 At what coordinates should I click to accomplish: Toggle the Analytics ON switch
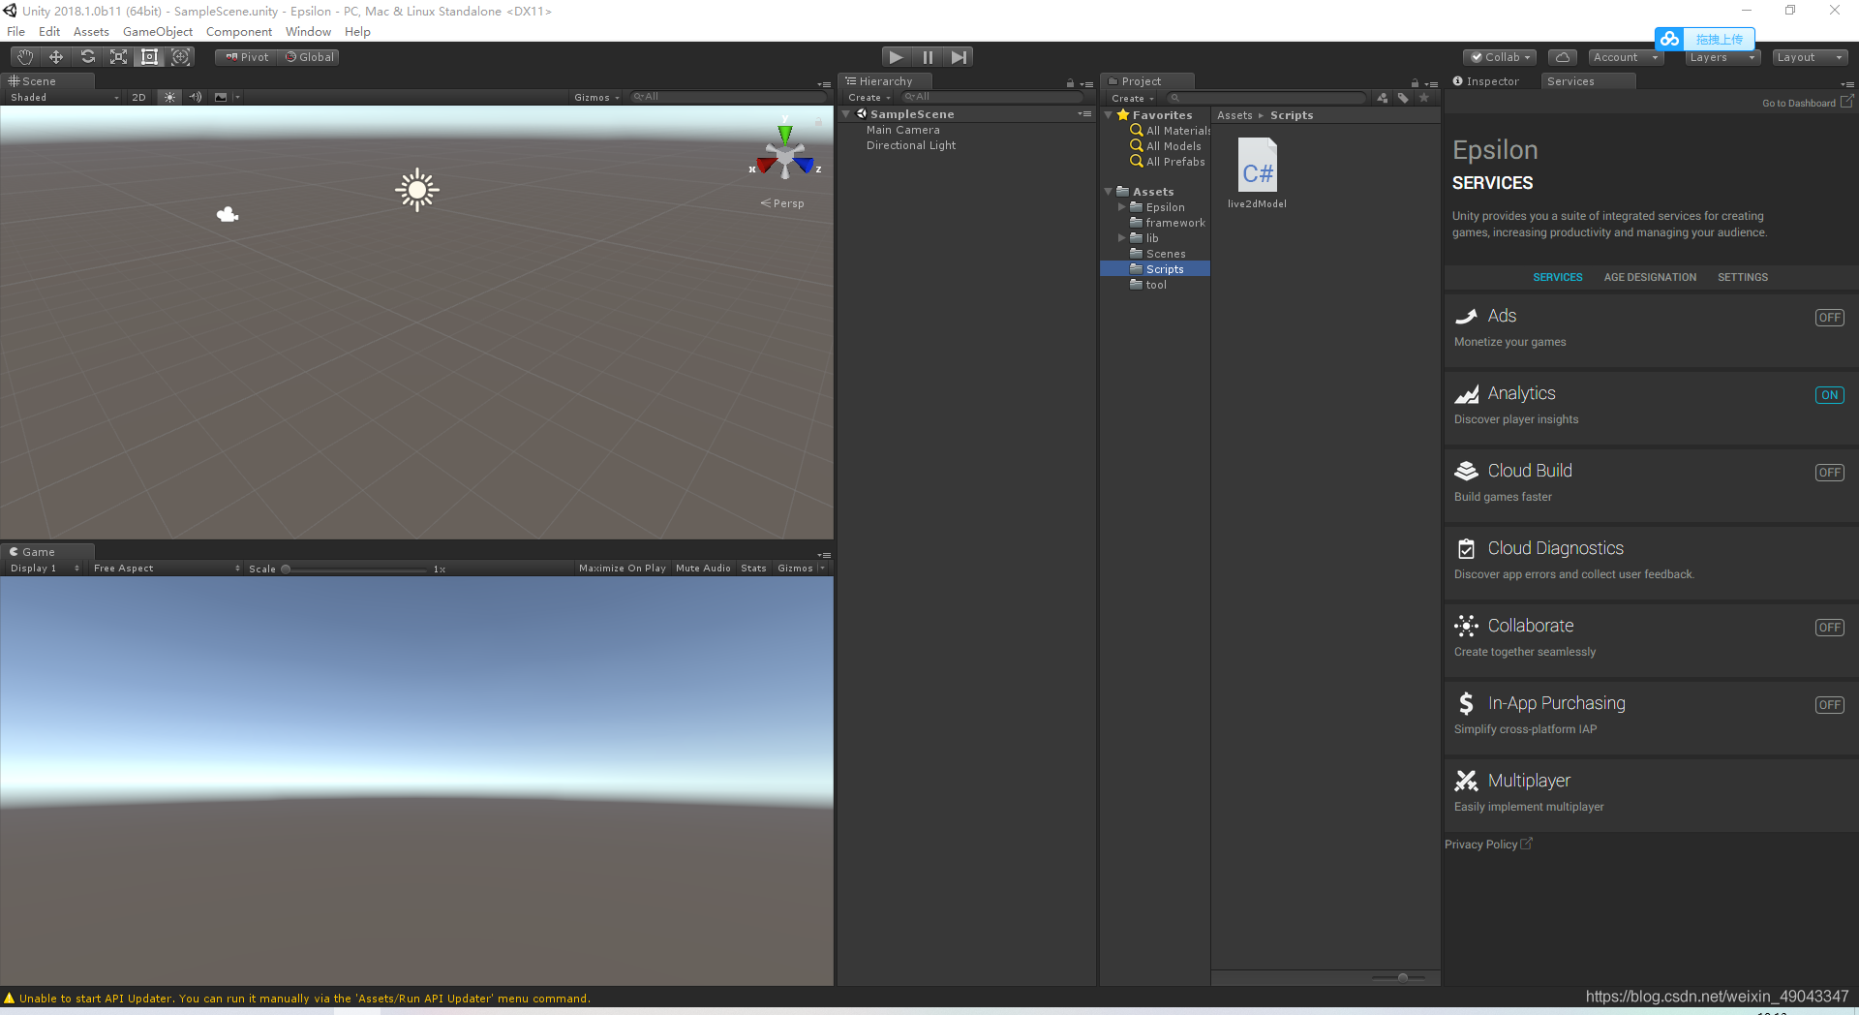1830,395
